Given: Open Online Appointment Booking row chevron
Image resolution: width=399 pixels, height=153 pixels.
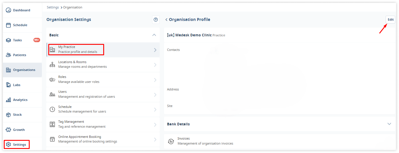Looking at the screenshot, I should tap(155, 140).
